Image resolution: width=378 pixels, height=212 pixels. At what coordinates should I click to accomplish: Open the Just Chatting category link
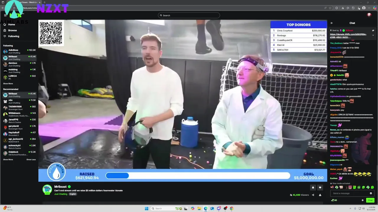tap(61, 194)
